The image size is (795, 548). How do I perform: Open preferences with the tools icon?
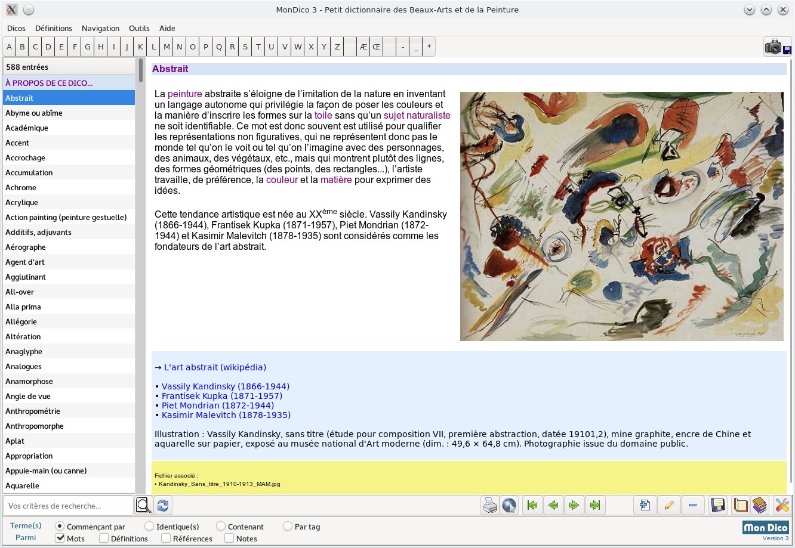[x=782, y=506]
